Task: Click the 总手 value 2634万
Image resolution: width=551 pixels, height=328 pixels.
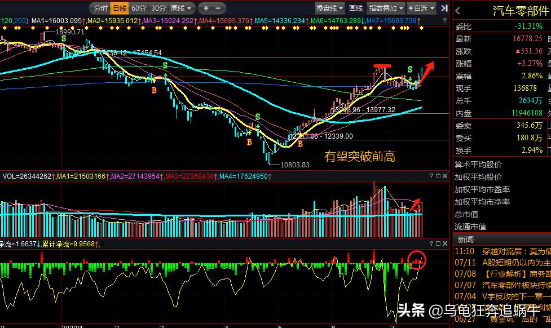Action: (531, 101)
